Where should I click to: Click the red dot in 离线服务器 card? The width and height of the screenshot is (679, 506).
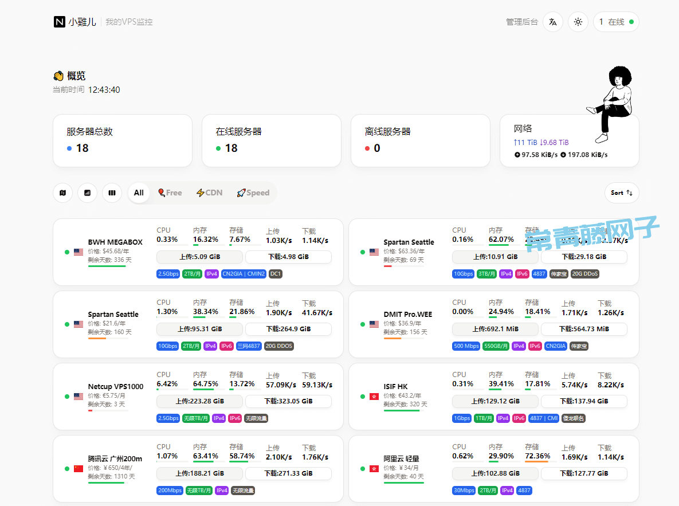tap(367, 148)
